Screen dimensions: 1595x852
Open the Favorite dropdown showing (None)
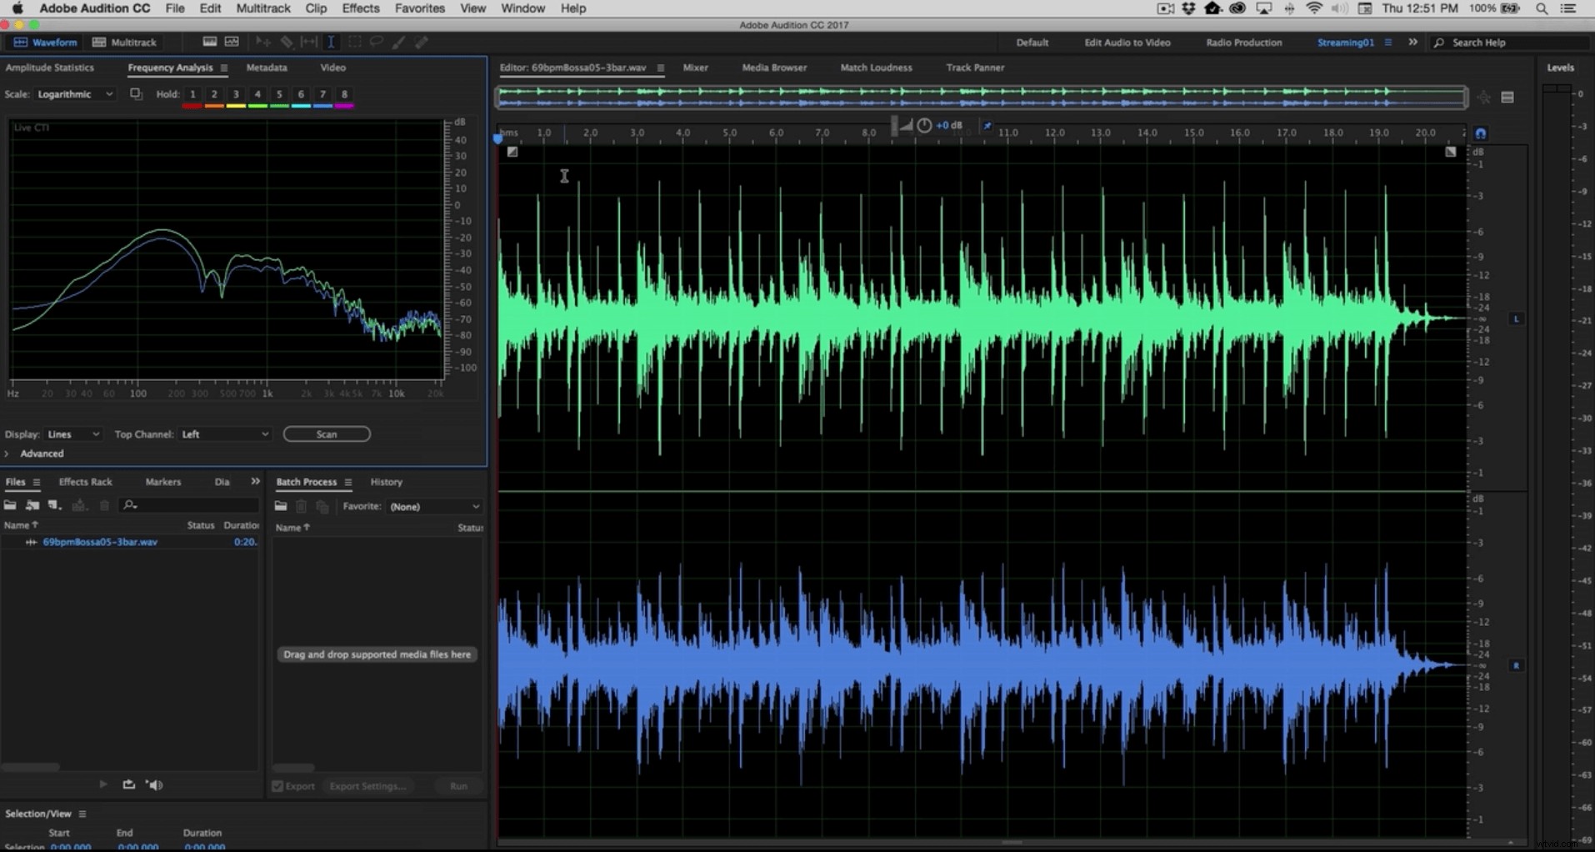pos(433,506)
